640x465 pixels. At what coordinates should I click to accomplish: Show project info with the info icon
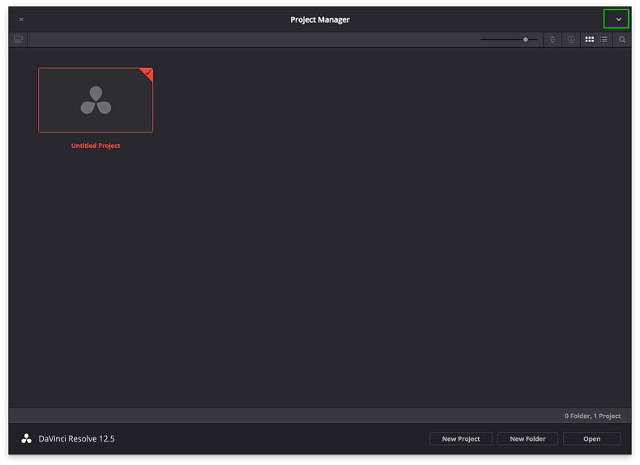(570, 40)
